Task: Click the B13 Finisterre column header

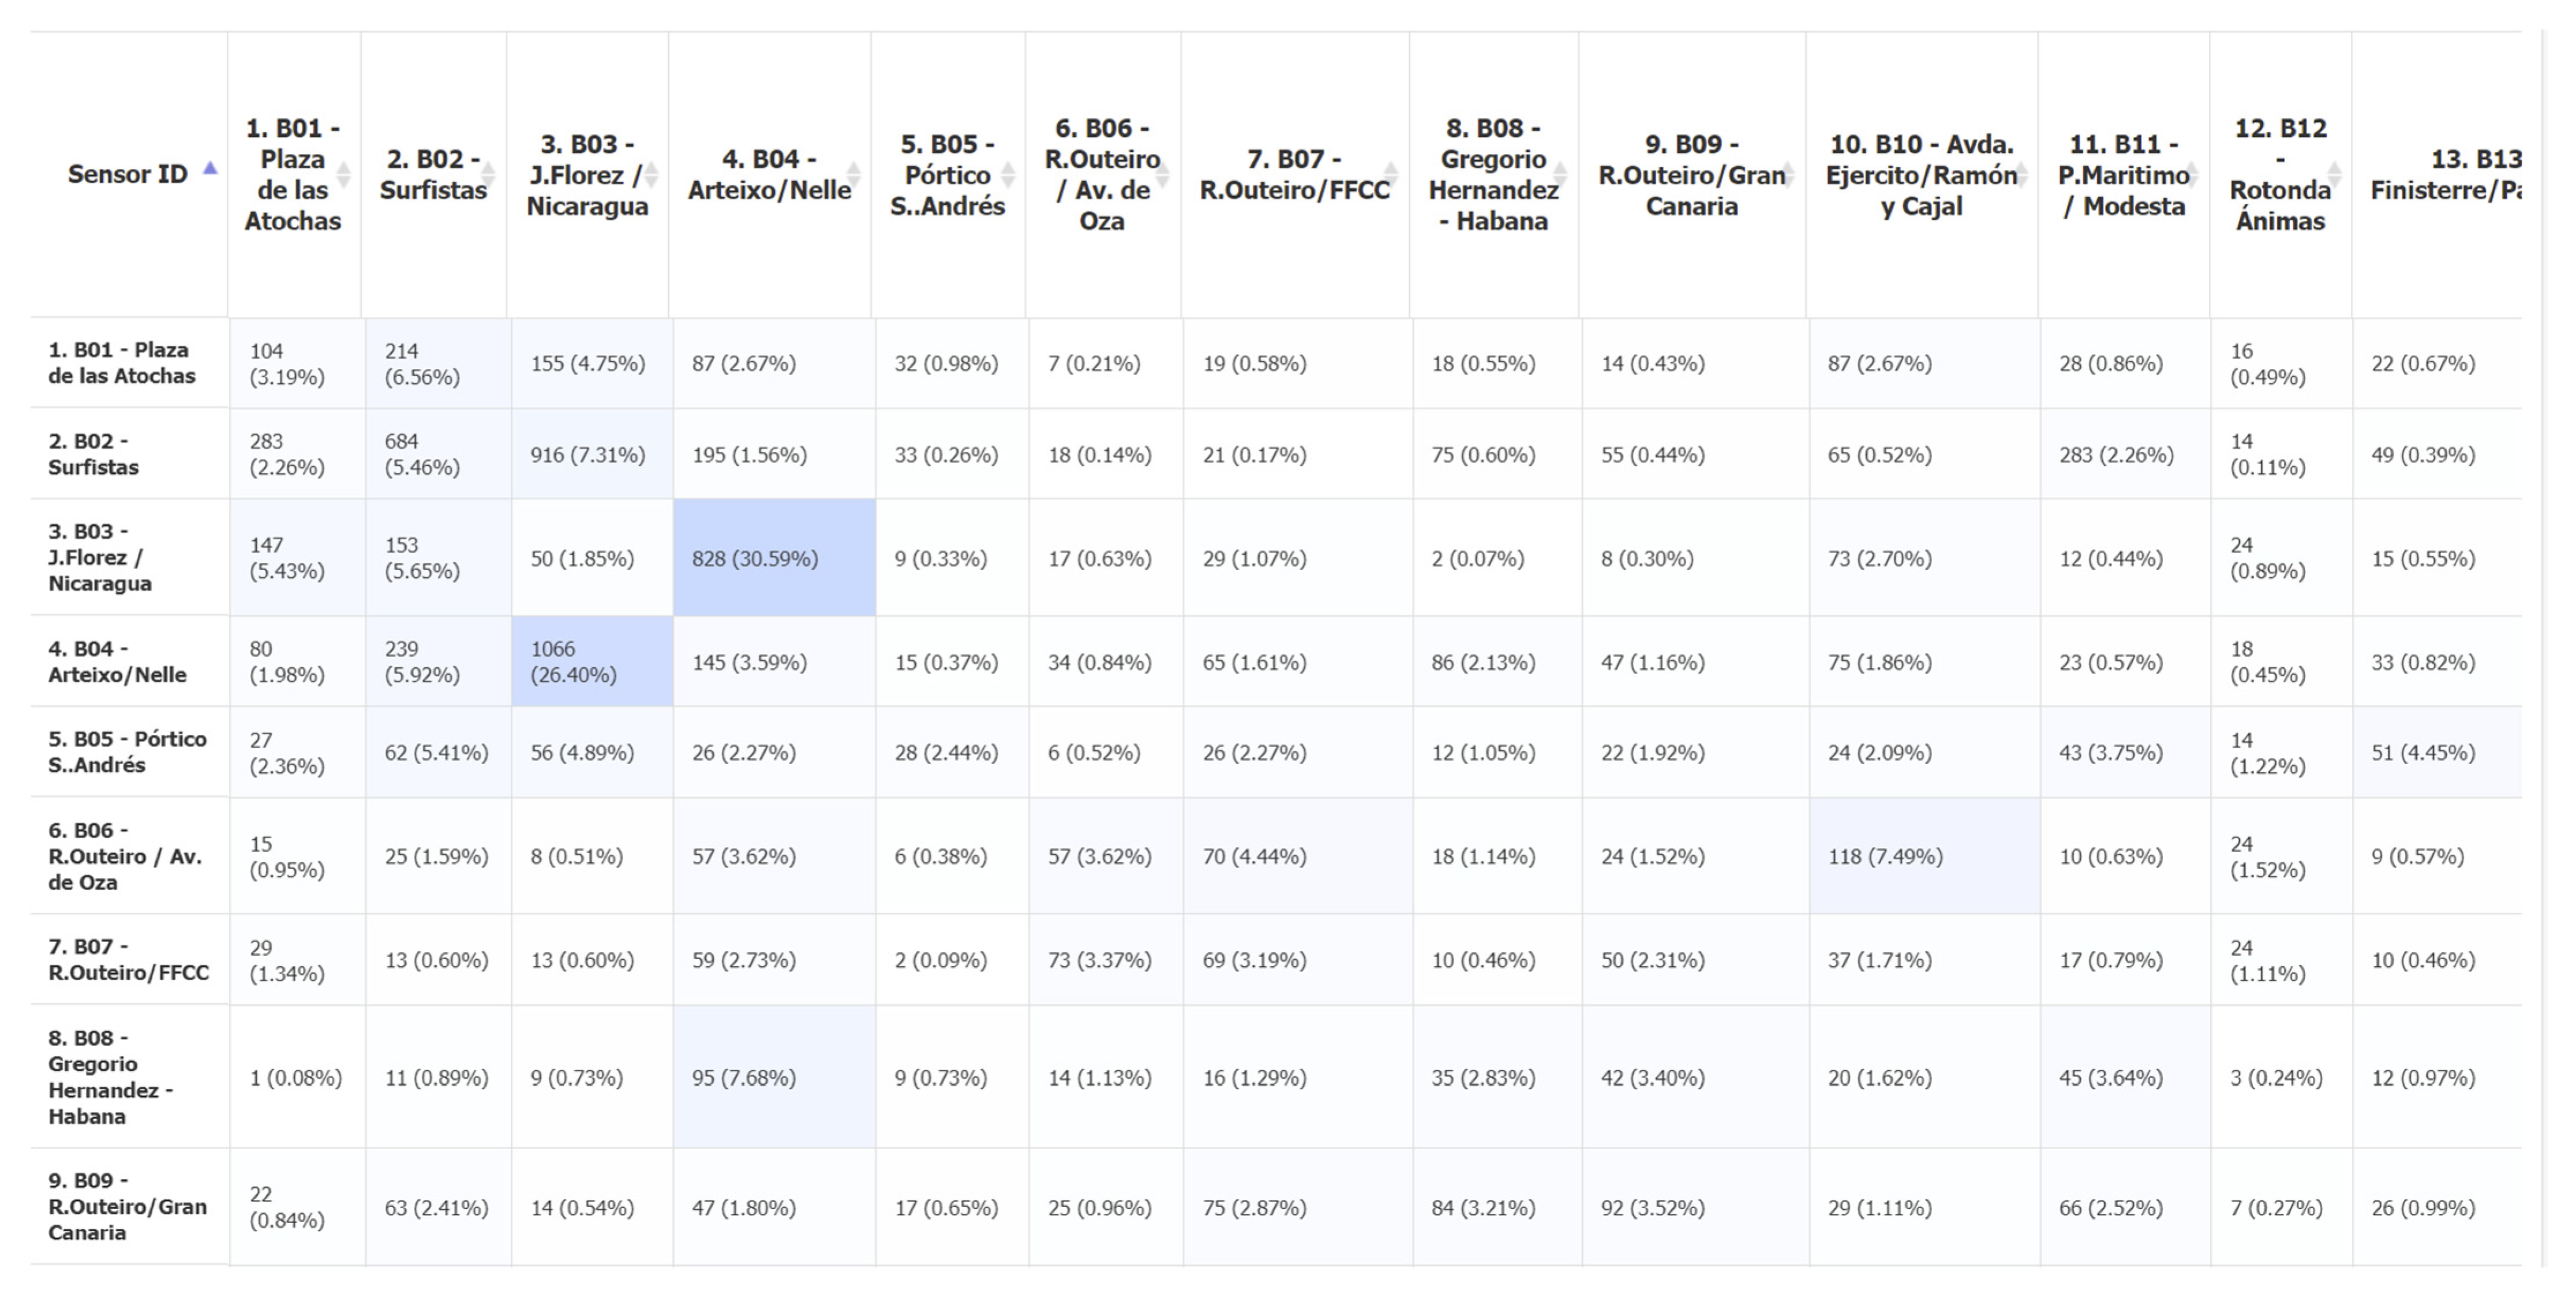Action: click(x=2445, y=174)
